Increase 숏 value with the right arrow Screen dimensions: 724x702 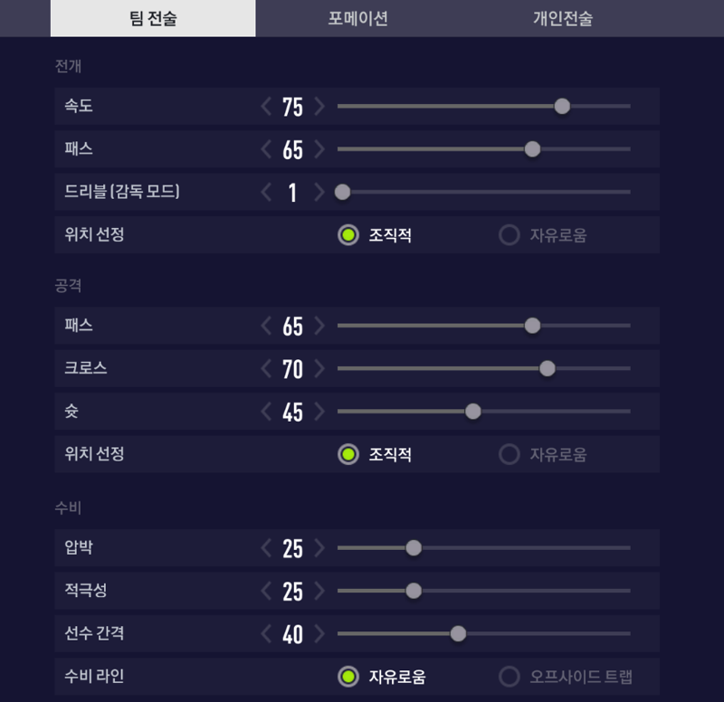[x=319, y=412]
